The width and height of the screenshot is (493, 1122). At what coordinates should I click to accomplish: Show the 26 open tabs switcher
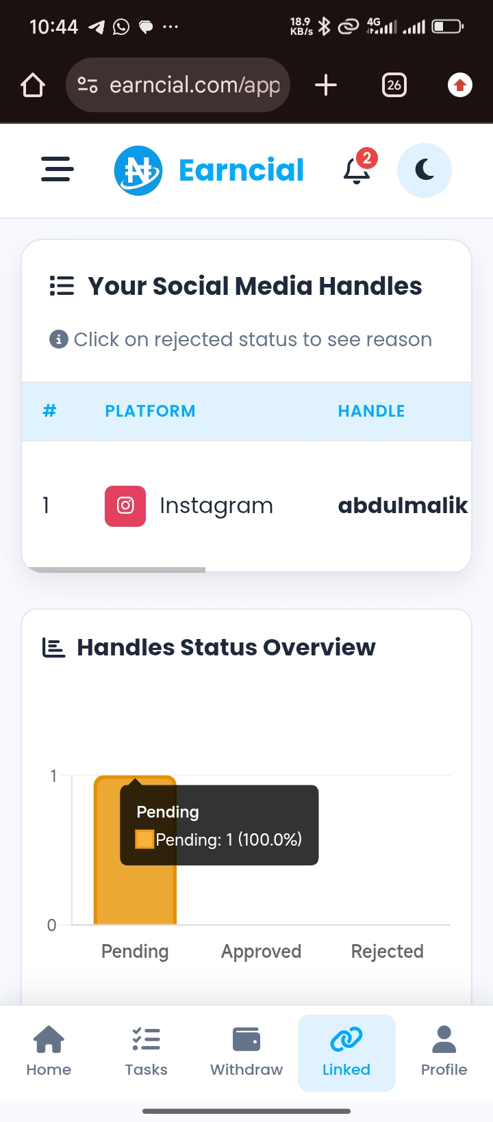tap(394, 86)
